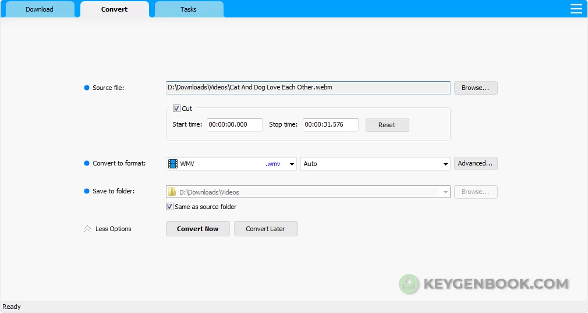Open the hamburger menu icon
588x313 pixels.
point(576,9)
